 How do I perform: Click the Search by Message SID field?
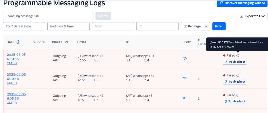[x=48, y=16]
